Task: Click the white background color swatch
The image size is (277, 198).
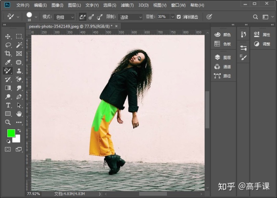Action: click(17, 139)
